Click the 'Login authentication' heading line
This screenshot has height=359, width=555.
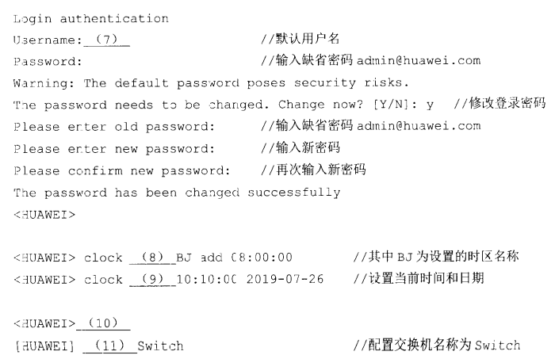click(x=91, y=17)
